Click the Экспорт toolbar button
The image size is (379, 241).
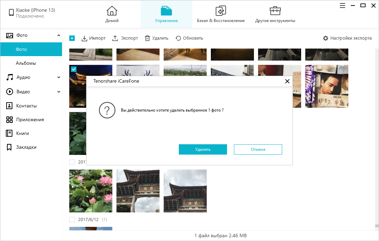[125, 38]
